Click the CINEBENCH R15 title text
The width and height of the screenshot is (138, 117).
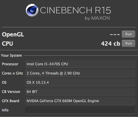click(76, 10)
